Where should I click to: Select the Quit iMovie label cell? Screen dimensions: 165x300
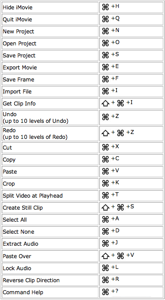pos(50,19)
